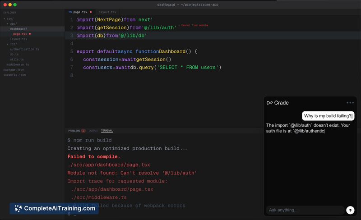Viewport: 361px width, 220px height.
Task: Open layout.tsx in the Explorer tree
Action: (19, 39)
